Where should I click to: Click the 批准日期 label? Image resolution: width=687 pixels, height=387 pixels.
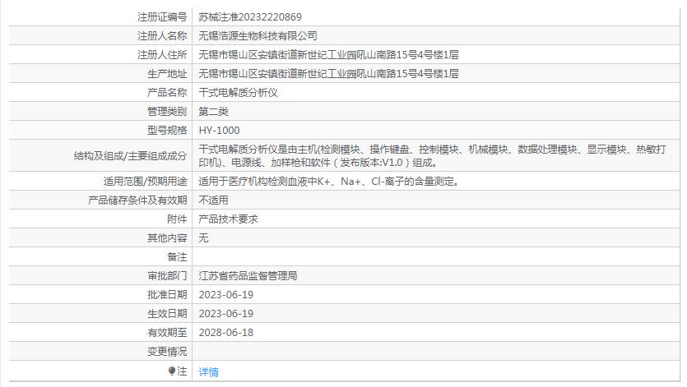point(167,295)
